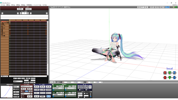Open the Edit menu
The width and height of the screenshot is (178, 100).
(8, 5)
